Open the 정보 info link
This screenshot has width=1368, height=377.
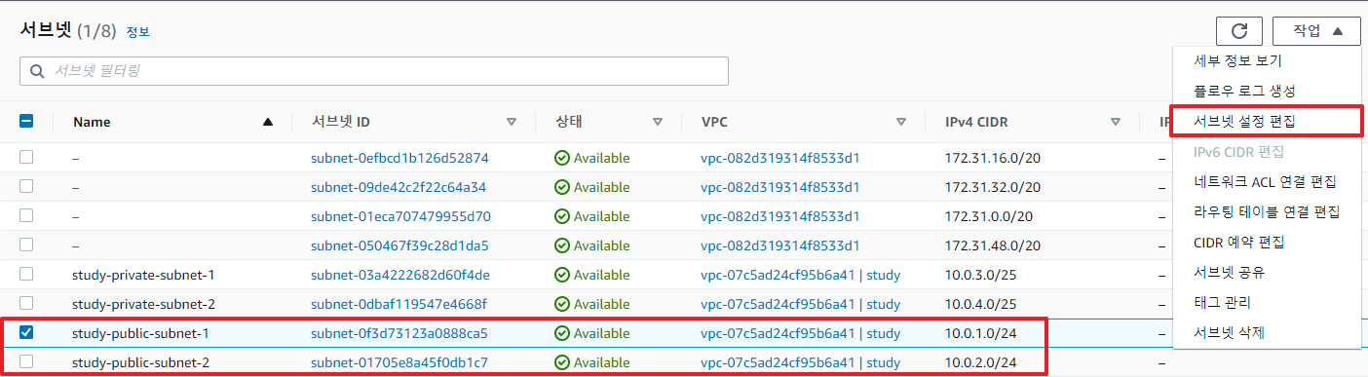(137, 32)
